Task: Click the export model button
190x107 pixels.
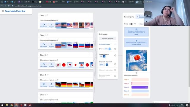Action: (140, 17)
